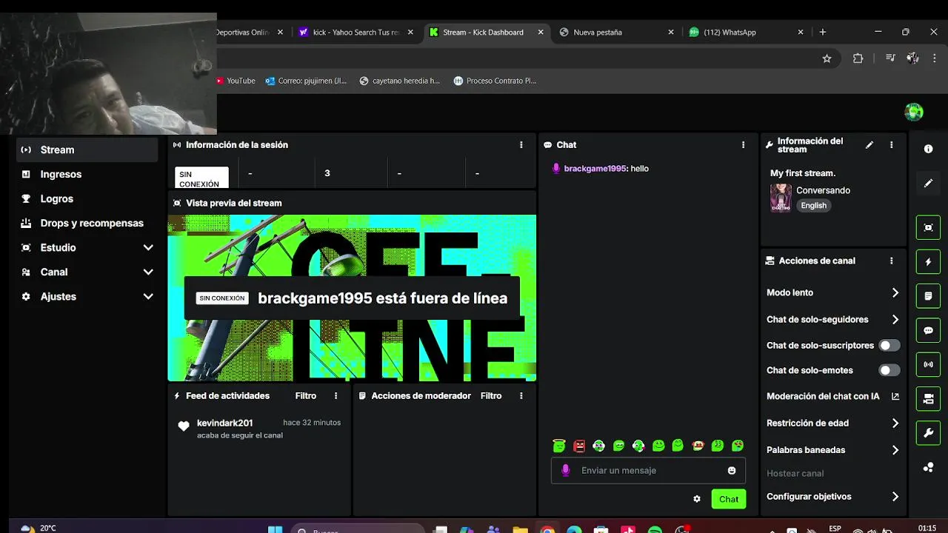Toggle Chat de solo-emotes switch
The width and height of the screenshot is (948, 533).
pyautogui.click(x=889, y=370)
